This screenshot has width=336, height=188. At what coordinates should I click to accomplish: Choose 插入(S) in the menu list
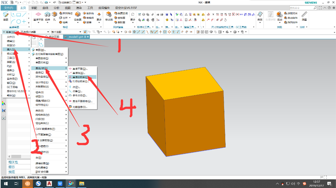(17, 50)
